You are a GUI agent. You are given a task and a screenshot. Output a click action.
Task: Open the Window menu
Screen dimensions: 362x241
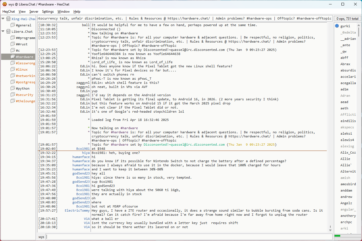point(63,12)
